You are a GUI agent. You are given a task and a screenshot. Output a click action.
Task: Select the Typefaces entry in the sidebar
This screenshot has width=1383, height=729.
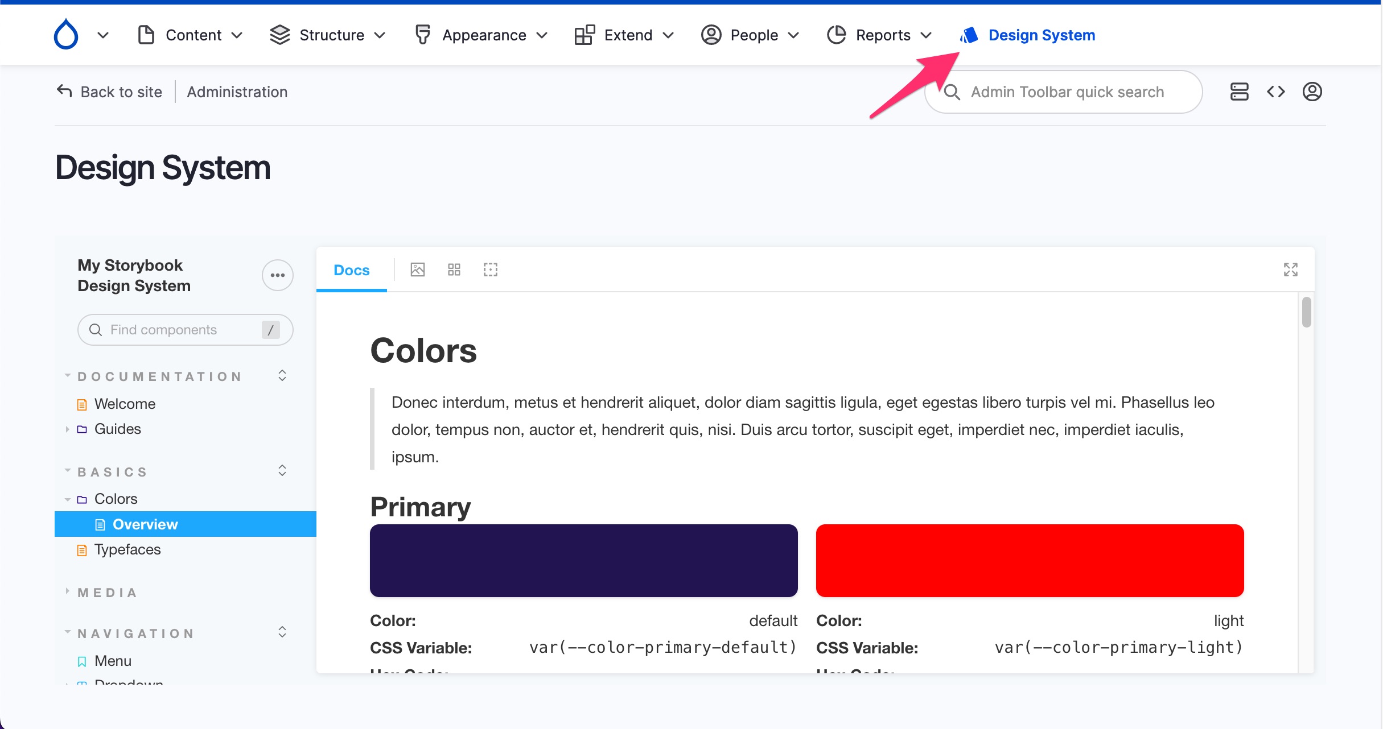click(127, 549)
